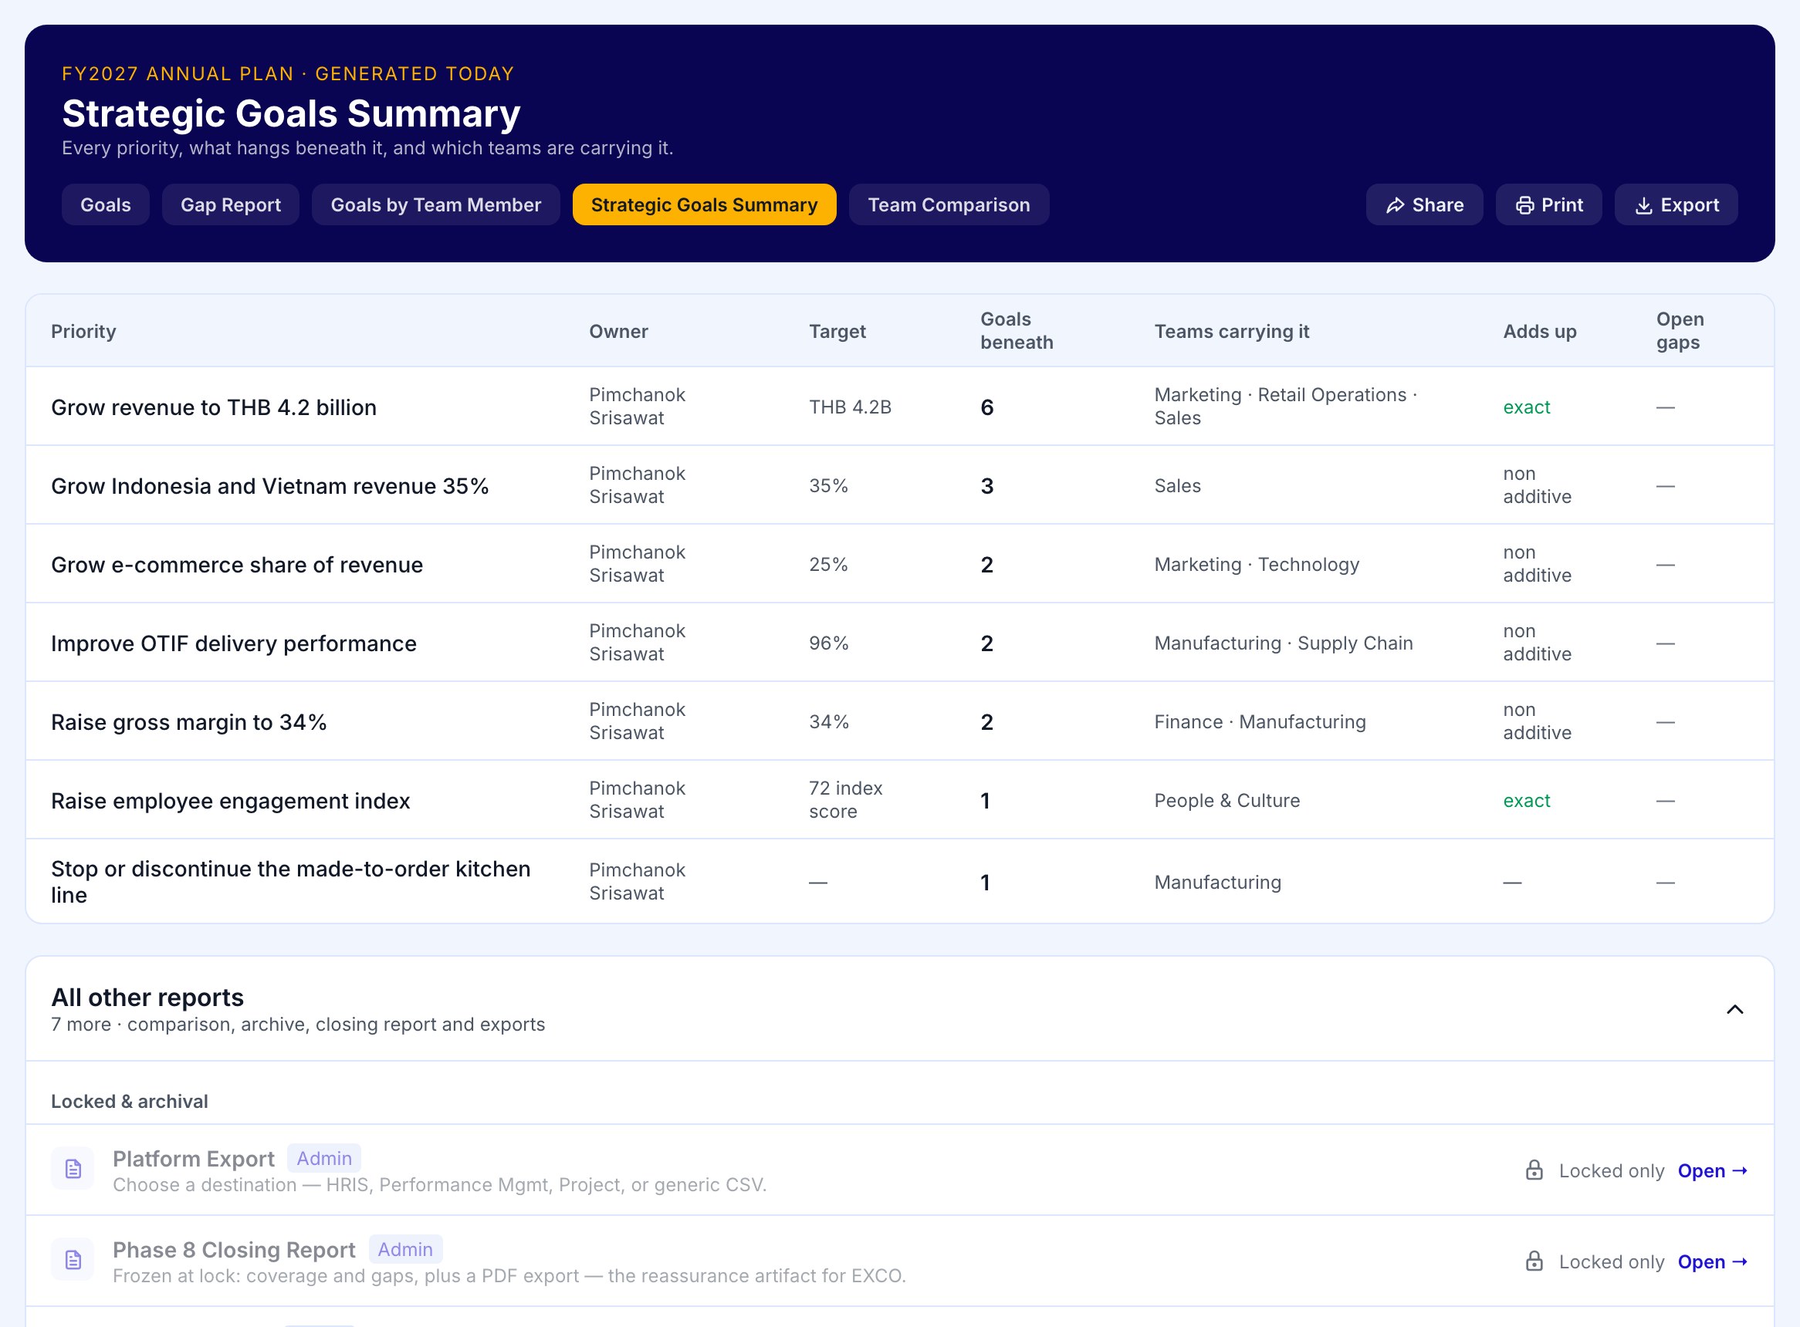Click the printer icon in Print button
1800x1327 pixels.
click(x=1524, y=206)
